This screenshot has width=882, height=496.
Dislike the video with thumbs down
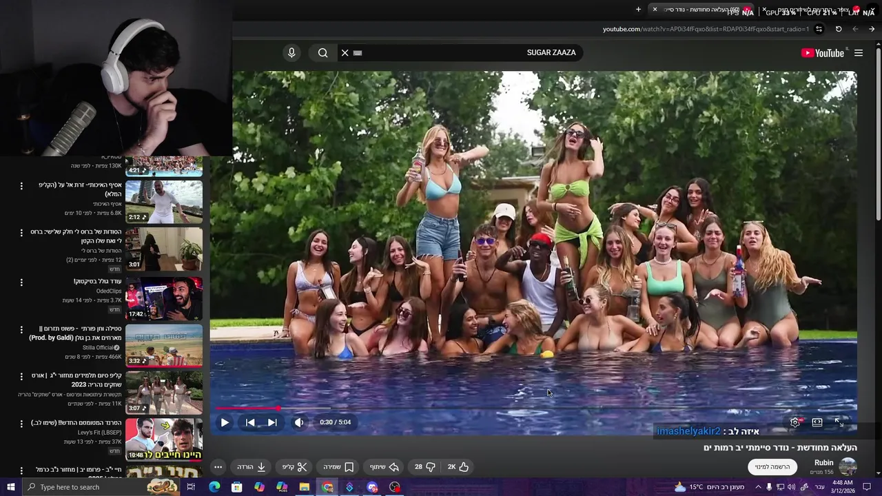pyautogui.click(x=424, y=467)
